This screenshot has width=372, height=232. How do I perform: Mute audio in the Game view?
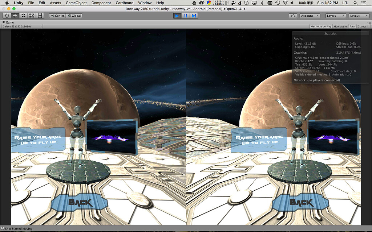pos(340,26)
